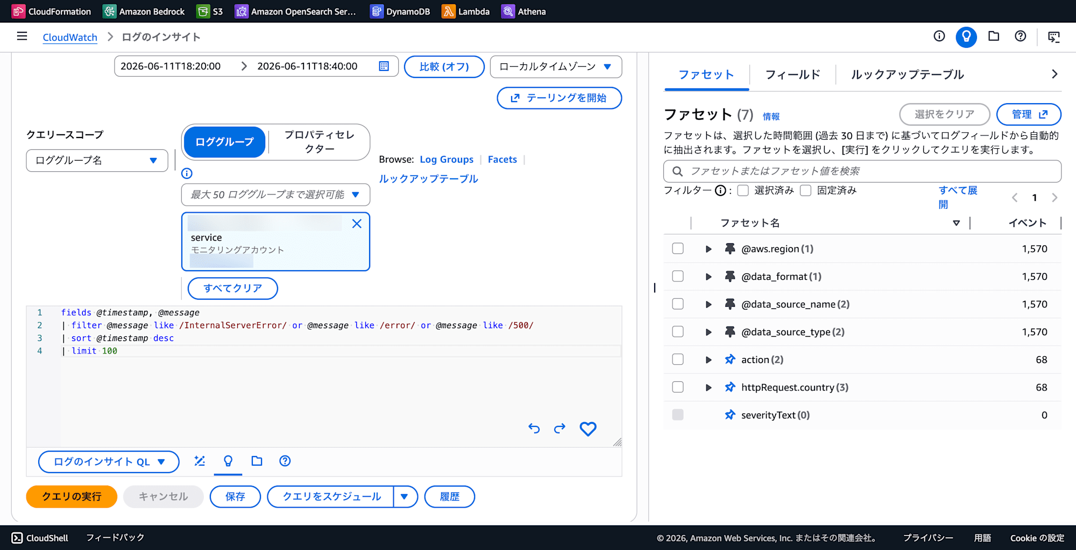The image size is (1076, 550).
Task: Click info icon below log group toggle
Action: tap(187, 173)
